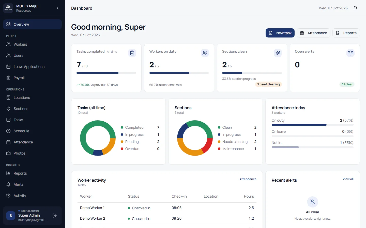This screenshot has width=366, height=228.
Task: Go to Workers page
Action: tap(32, 44)
